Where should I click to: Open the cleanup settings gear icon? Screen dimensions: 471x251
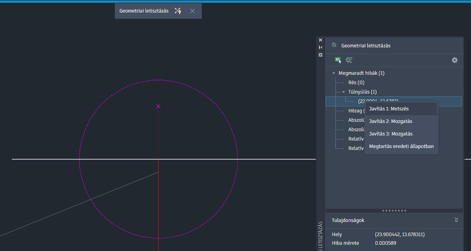point(455,60)
